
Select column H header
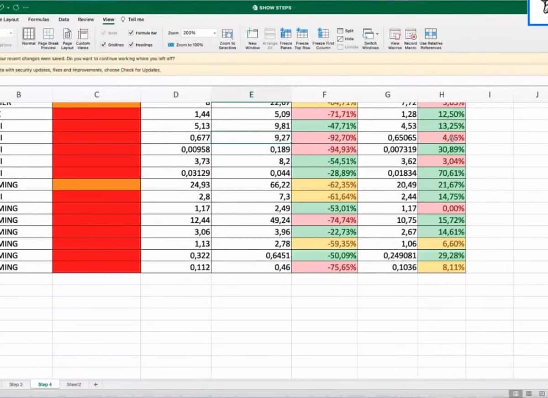coord(442,95)
